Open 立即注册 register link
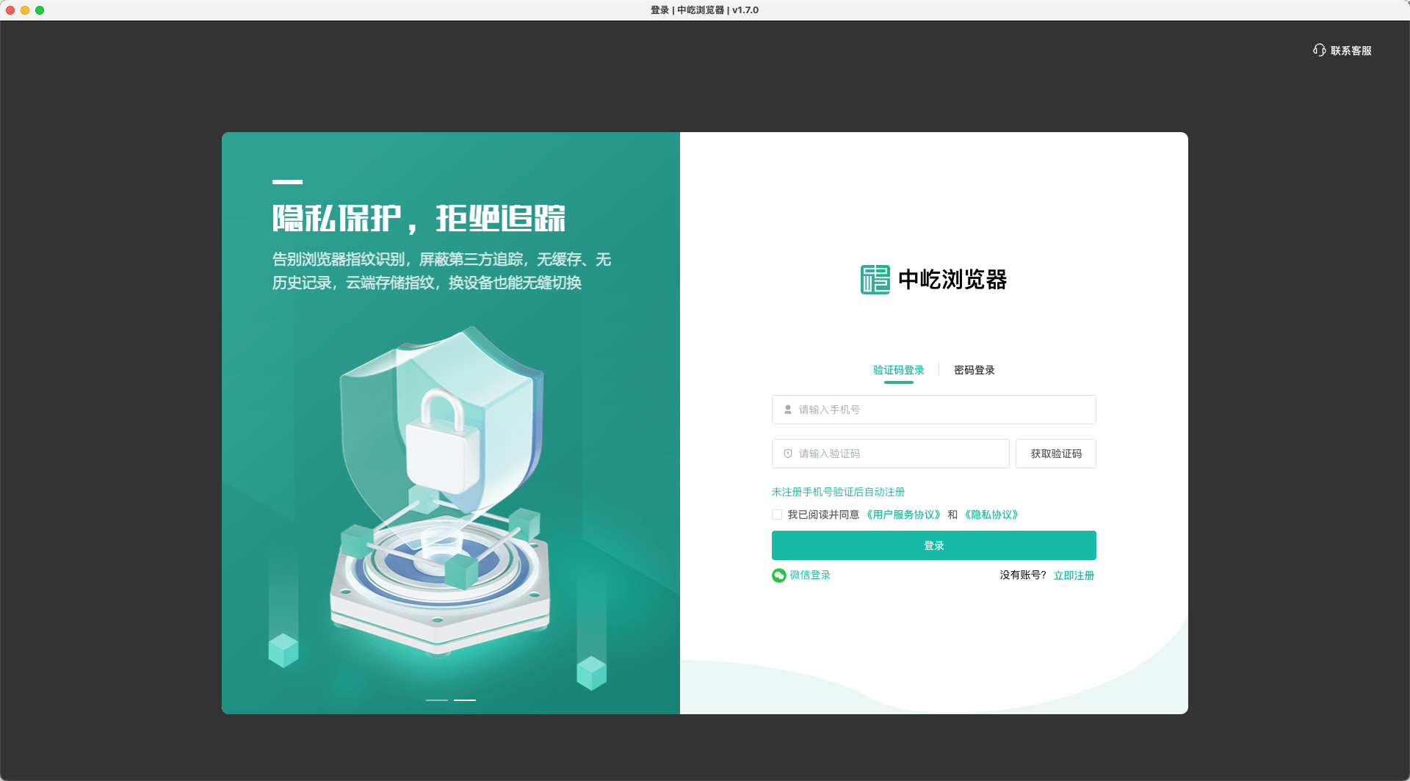This screenshot has width=1410, height=781. pos(1074,575)
